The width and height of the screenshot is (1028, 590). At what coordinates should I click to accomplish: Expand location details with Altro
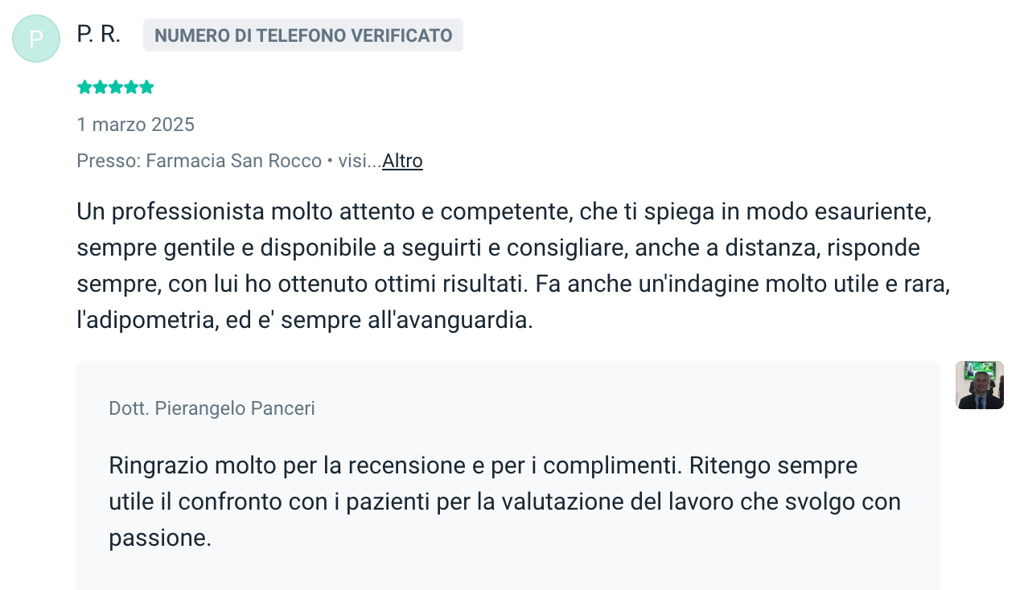(x=402, y=161)
